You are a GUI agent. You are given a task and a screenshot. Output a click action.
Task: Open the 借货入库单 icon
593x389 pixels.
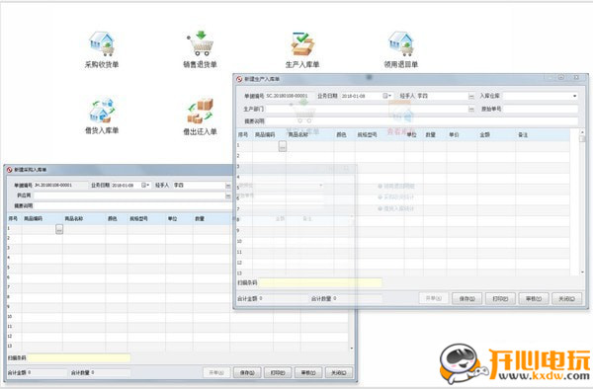coord(102,111)
